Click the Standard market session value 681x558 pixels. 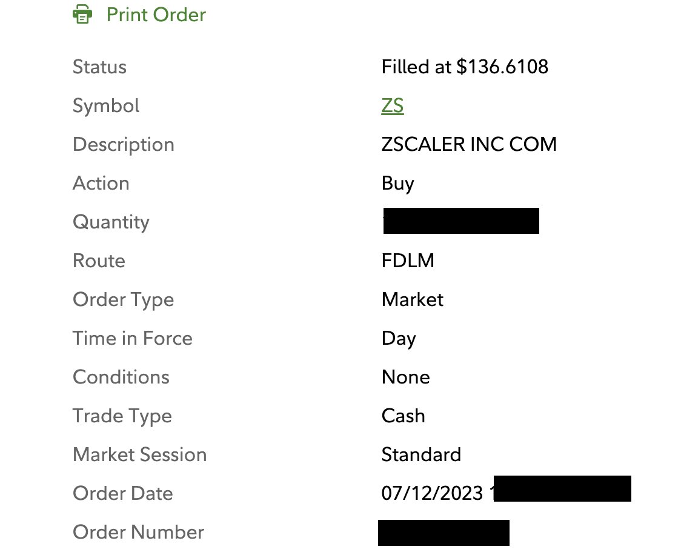421,454
